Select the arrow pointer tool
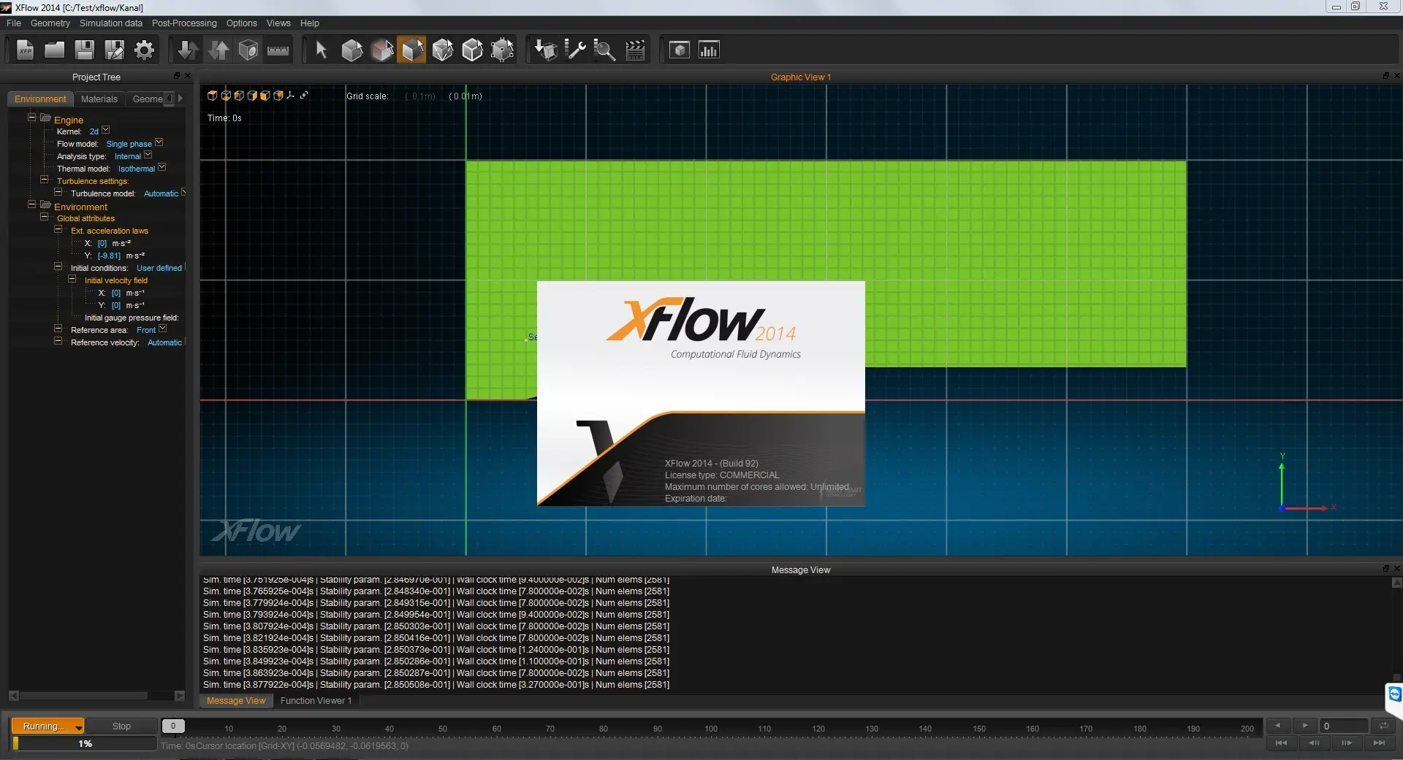Image resolution: width=1403 pixels, height=760 pixels. click(x=321, y=50)
